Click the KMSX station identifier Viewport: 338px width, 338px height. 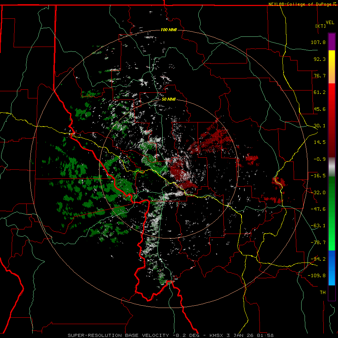pos(217,335)
